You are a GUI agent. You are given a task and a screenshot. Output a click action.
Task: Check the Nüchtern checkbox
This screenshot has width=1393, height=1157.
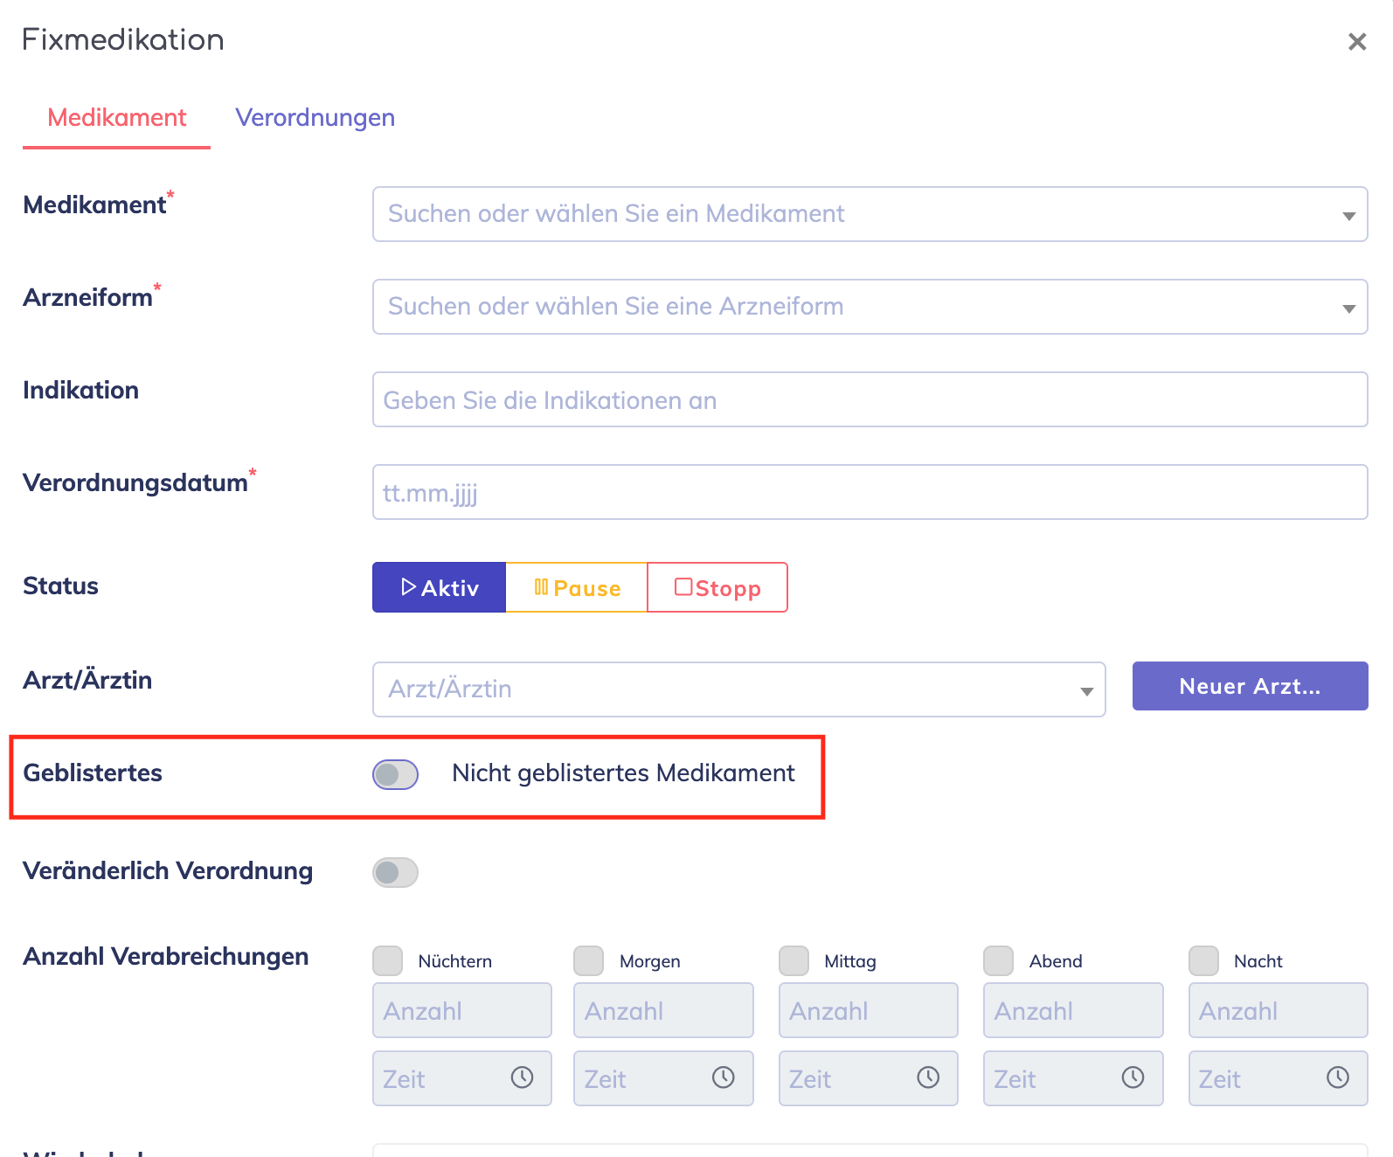tap(388, 960)
